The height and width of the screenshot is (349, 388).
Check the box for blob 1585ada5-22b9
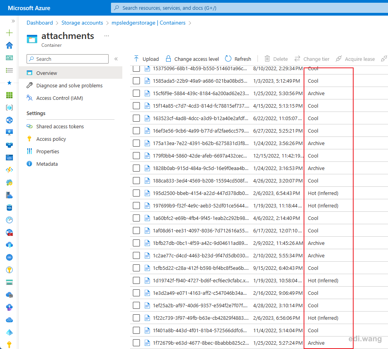[x=136, y=81]
